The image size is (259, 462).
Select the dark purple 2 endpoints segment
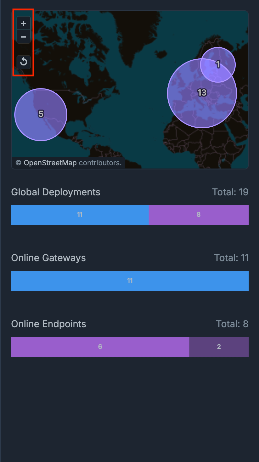pos(219,347)
